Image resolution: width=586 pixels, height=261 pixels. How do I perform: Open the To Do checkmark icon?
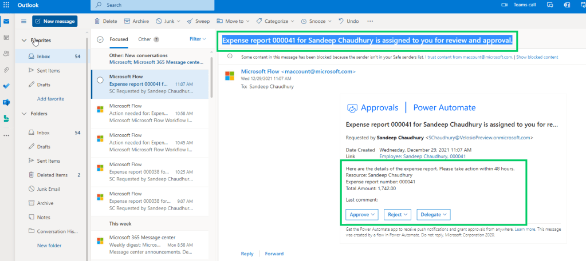[x=6, y=86]
